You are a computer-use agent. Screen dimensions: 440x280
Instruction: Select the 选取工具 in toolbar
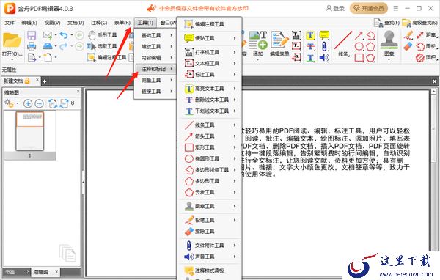point(102,46)
